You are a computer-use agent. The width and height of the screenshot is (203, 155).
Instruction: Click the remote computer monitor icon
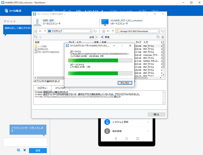coord(105,22)
